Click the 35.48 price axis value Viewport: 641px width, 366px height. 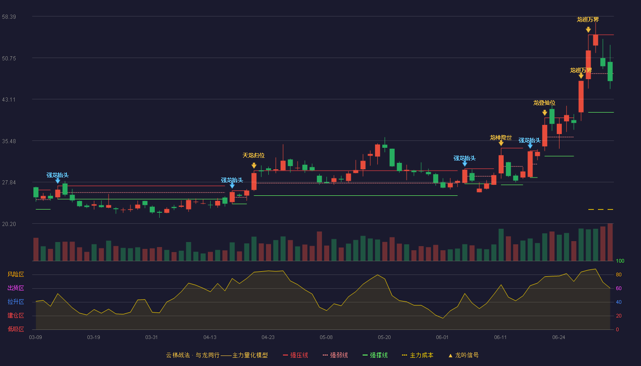[9, 141]
